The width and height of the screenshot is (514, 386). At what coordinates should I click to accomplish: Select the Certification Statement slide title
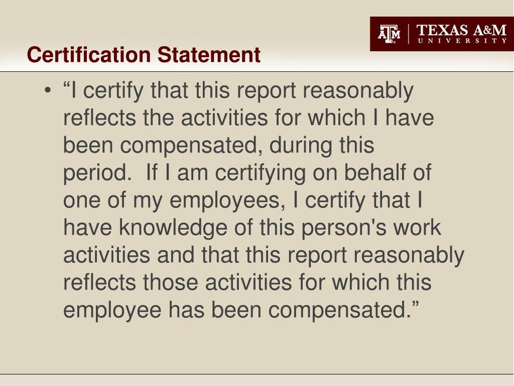[144, 54]
